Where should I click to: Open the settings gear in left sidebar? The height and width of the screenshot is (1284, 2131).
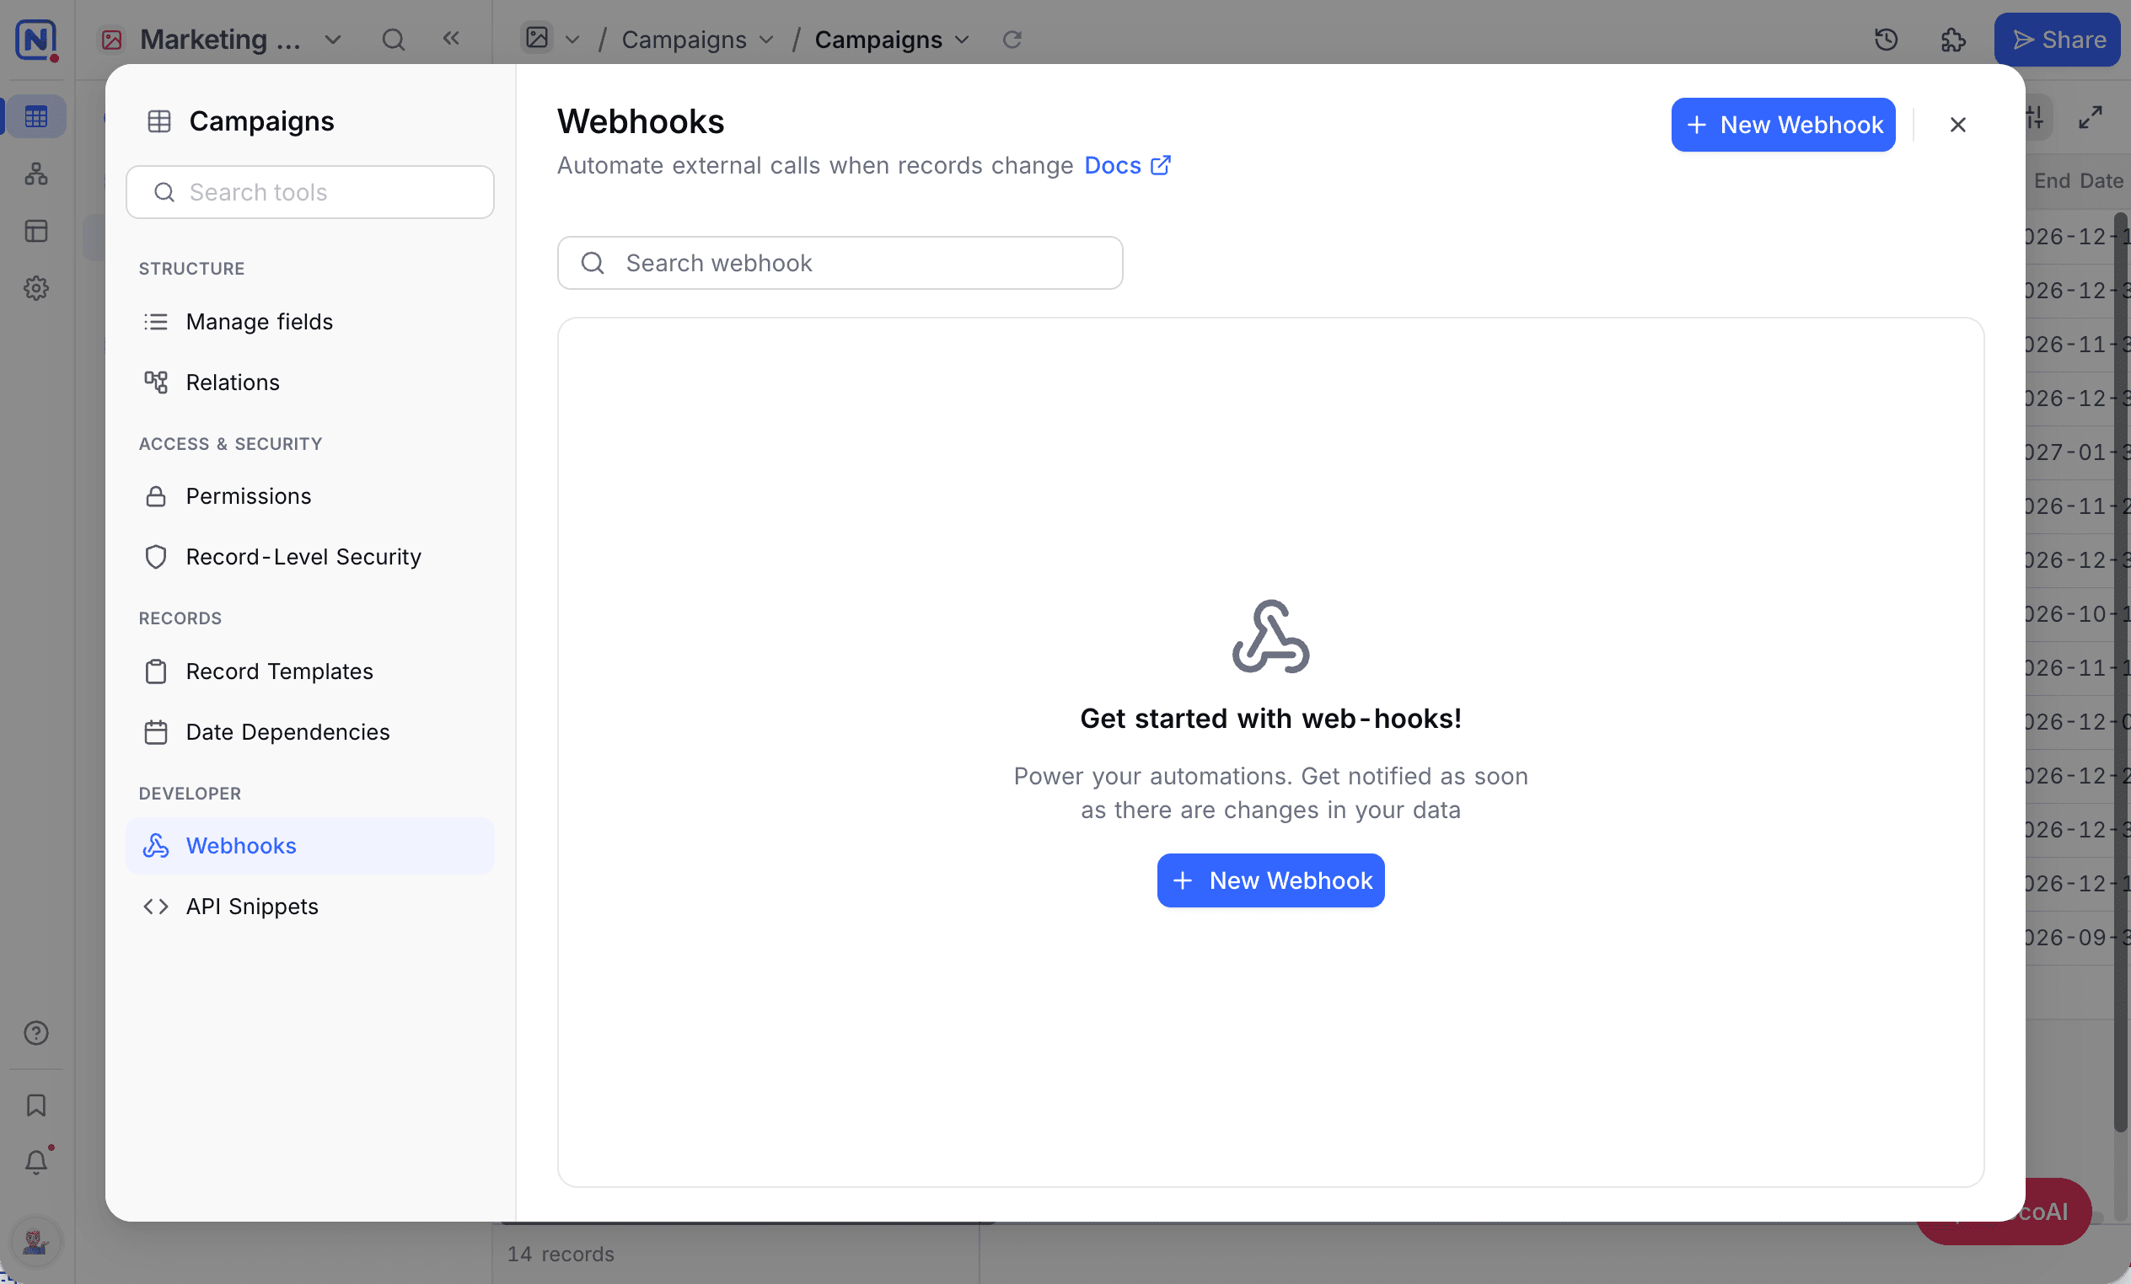point(36,288)
